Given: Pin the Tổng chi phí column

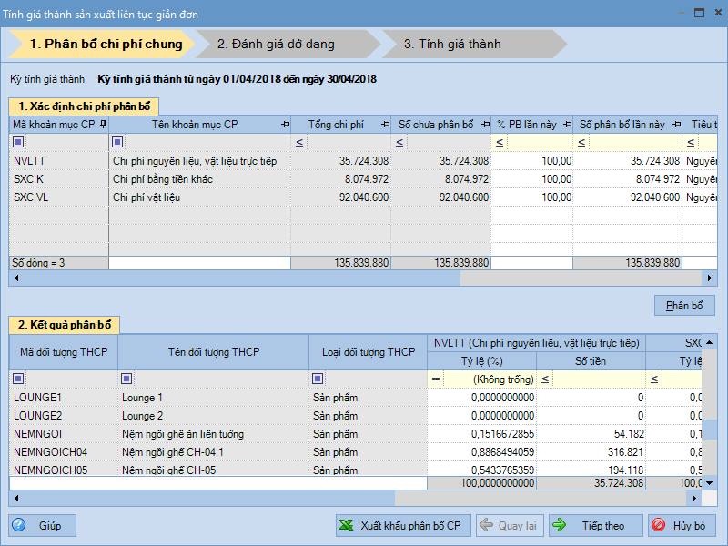Looking at the screenshot, I should point(385,125).
